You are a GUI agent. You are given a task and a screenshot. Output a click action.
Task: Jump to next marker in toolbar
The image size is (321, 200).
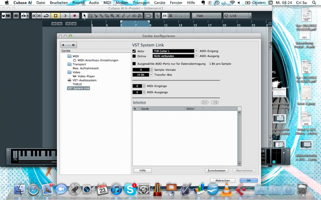click(x=39, y=16)
